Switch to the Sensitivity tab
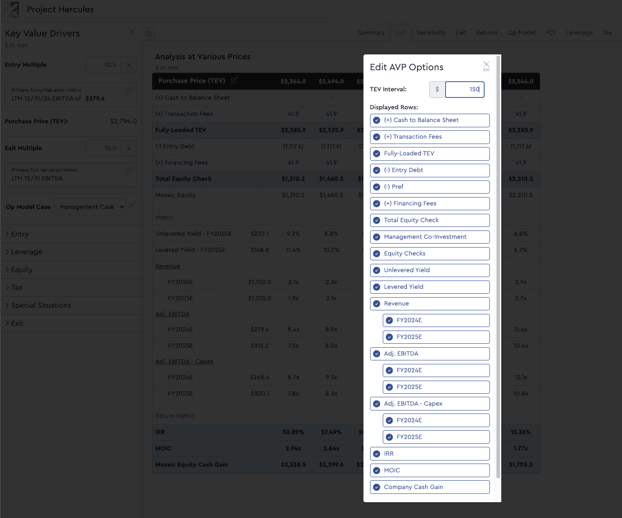This screenshot has width=622, height=518. tap(431, 32)
